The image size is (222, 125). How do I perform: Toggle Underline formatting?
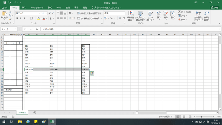pos(24,18)
